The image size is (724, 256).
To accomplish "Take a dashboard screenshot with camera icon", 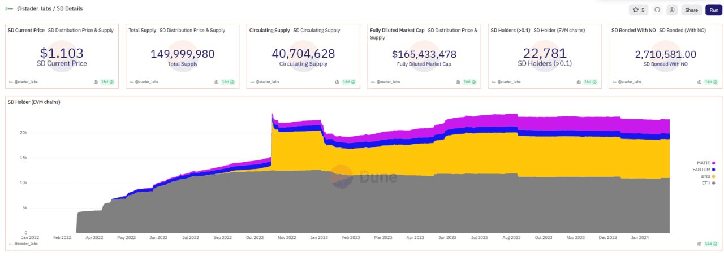I will [x=671, y=10].
